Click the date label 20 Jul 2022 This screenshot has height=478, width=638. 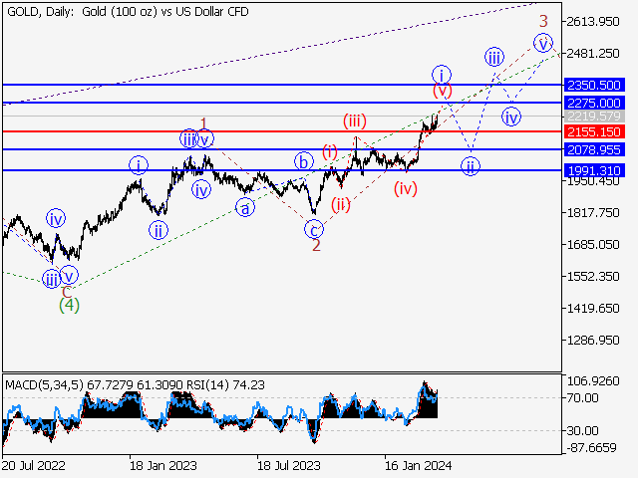click(33, 465)
